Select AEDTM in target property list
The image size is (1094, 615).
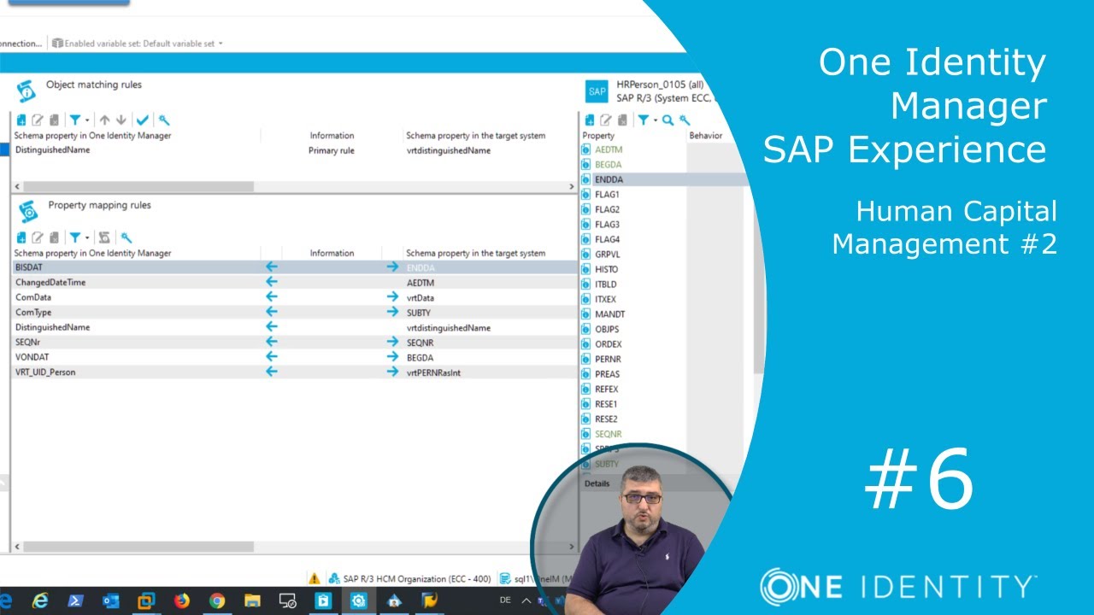pyautogui.click(x=609, y=149)
